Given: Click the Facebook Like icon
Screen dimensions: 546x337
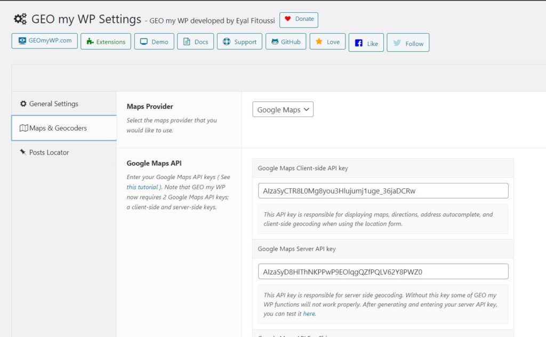Looking at the screenshot, I should coord(359,44).
